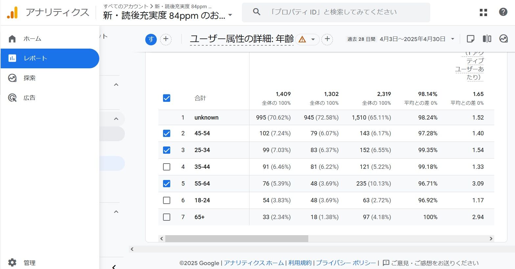Open the Google apps grid

483,12
